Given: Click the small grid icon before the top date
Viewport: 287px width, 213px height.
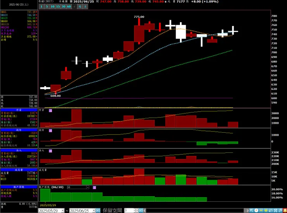Looking at the screenshot, I should [x=71, y=2].
